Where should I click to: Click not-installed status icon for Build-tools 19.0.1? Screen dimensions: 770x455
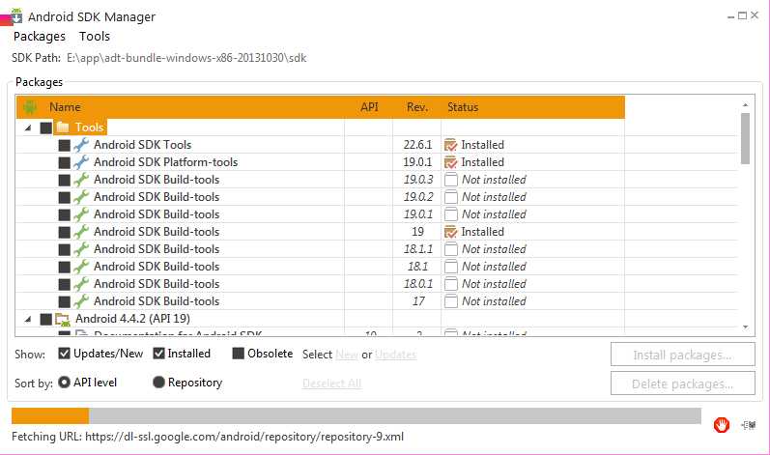coord(451,214)
